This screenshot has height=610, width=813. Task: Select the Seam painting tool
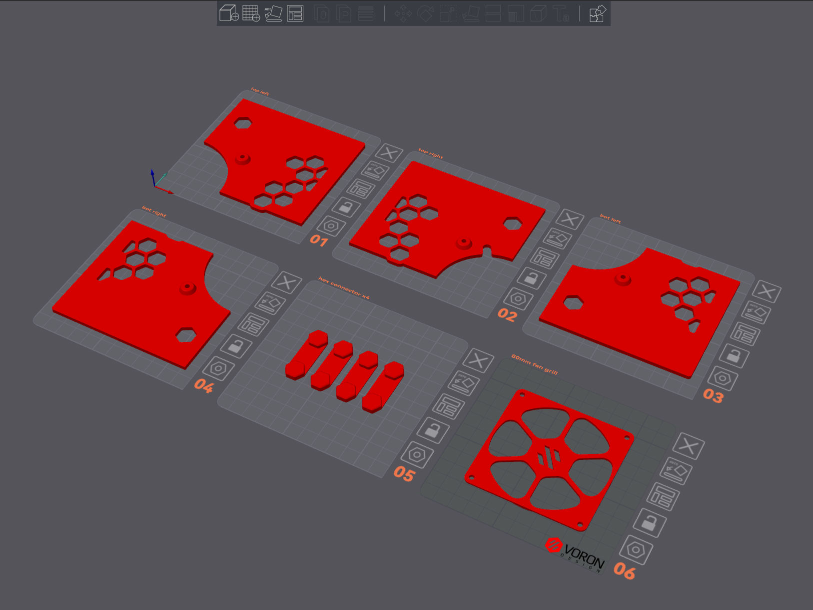[x=538, y=13]
